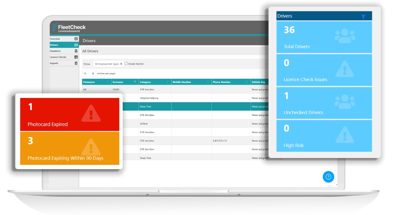The height and width of the screenshot is (215, 394).
Task: Expand the entries per page selector
Action: tap(89, 73)
